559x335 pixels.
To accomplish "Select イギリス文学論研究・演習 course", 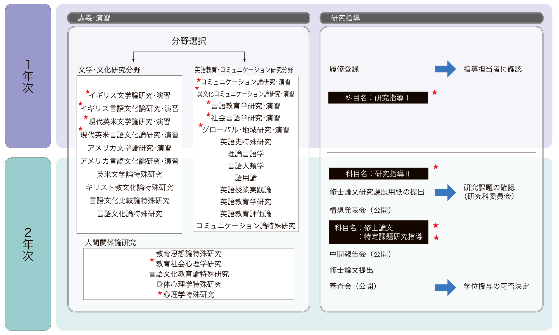I will click(129, 95).
